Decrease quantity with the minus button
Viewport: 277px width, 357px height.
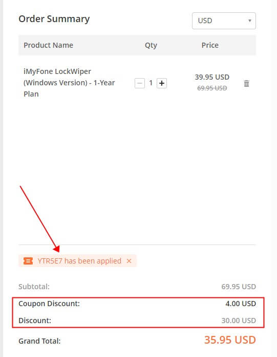click(x=139, y=83)
